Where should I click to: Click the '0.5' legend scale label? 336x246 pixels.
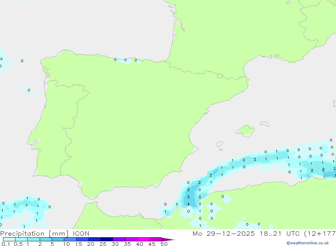coord(18,244)
